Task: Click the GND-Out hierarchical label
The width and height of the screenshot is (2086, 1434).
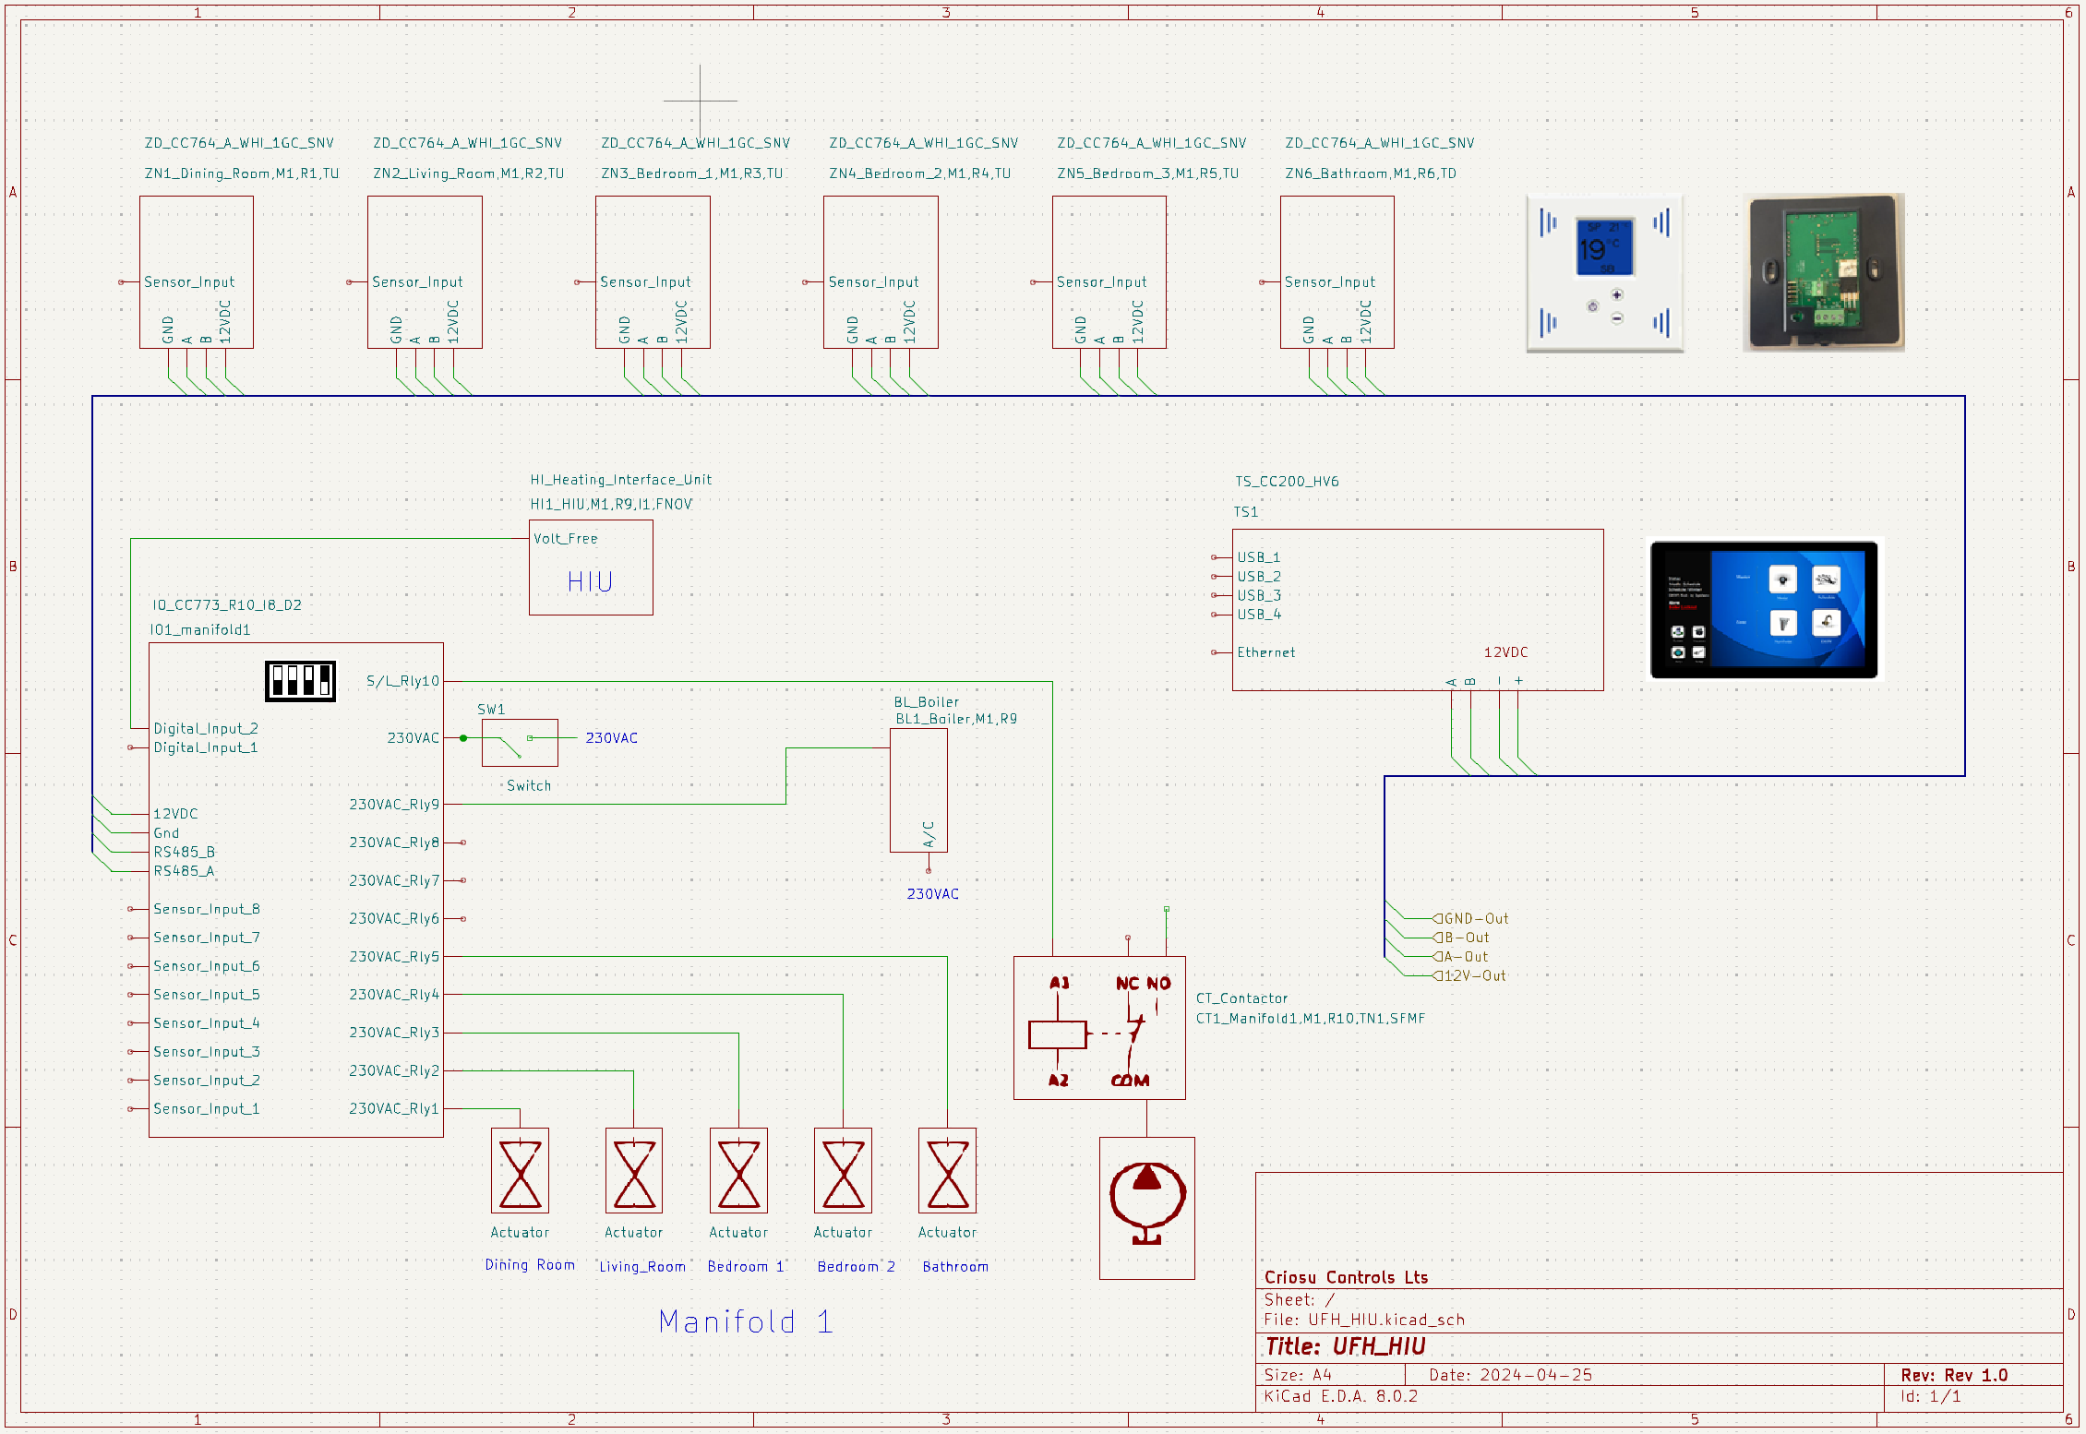Action: (1474, 918)
